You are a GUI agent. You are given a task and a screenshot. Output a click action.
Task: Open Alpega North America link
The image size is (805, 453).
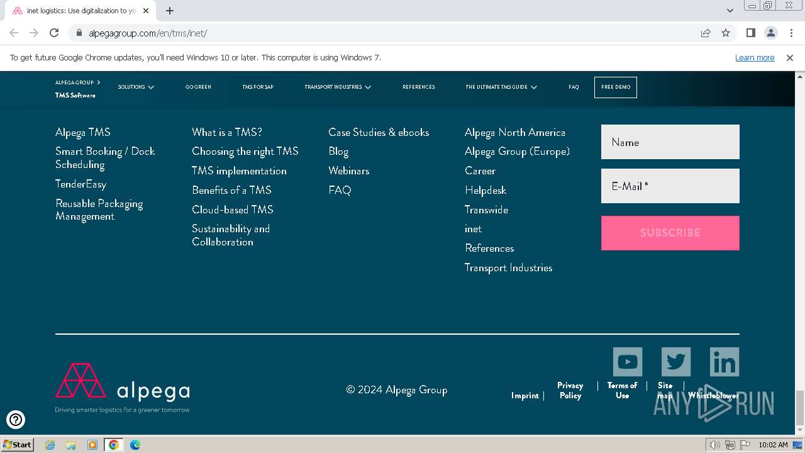tap(515, 132)
